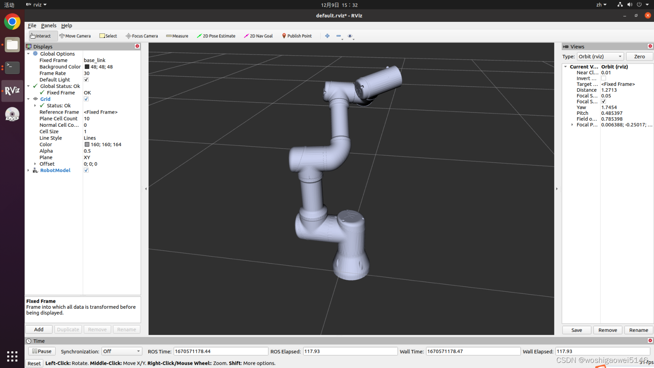The width and height of the screenshot is (654, 368).
Task: Toggle the Invert Z Axis checkbox
Action: (604, 78)
